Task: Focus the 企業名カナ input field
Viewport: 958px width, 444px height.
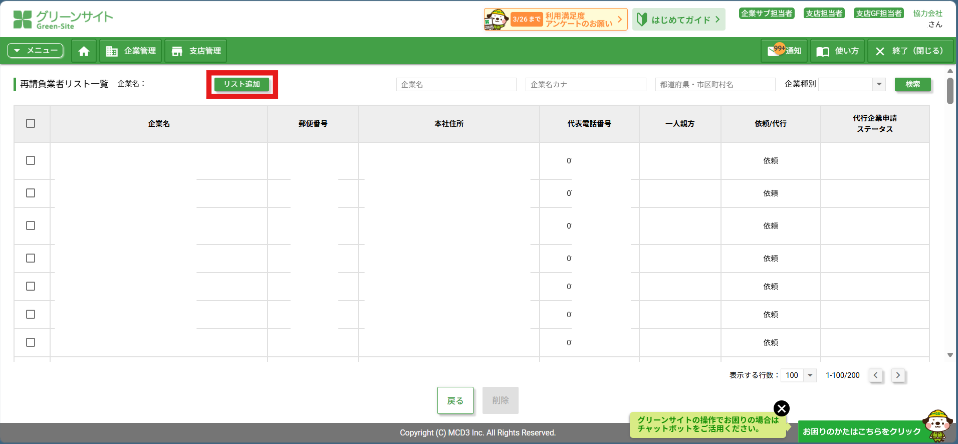Action: point(585,84)
